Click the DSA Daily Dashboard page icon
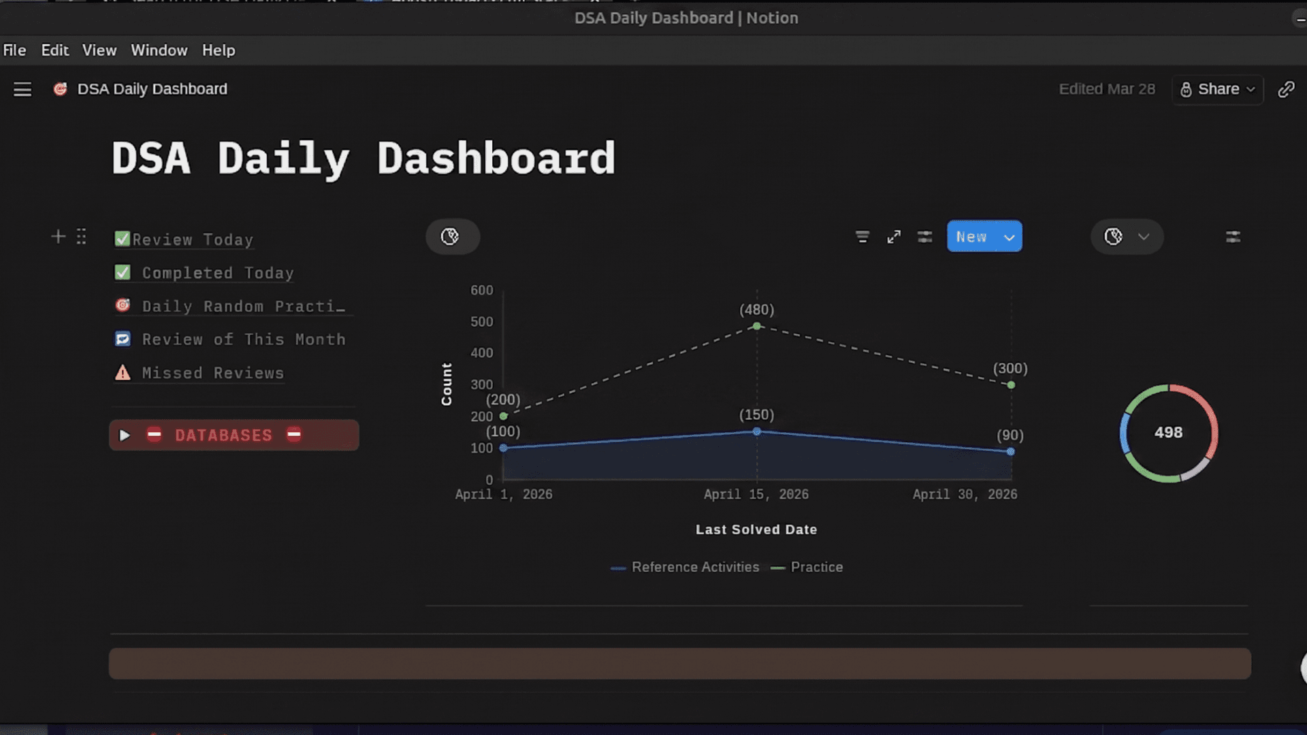 pos(60,89)
